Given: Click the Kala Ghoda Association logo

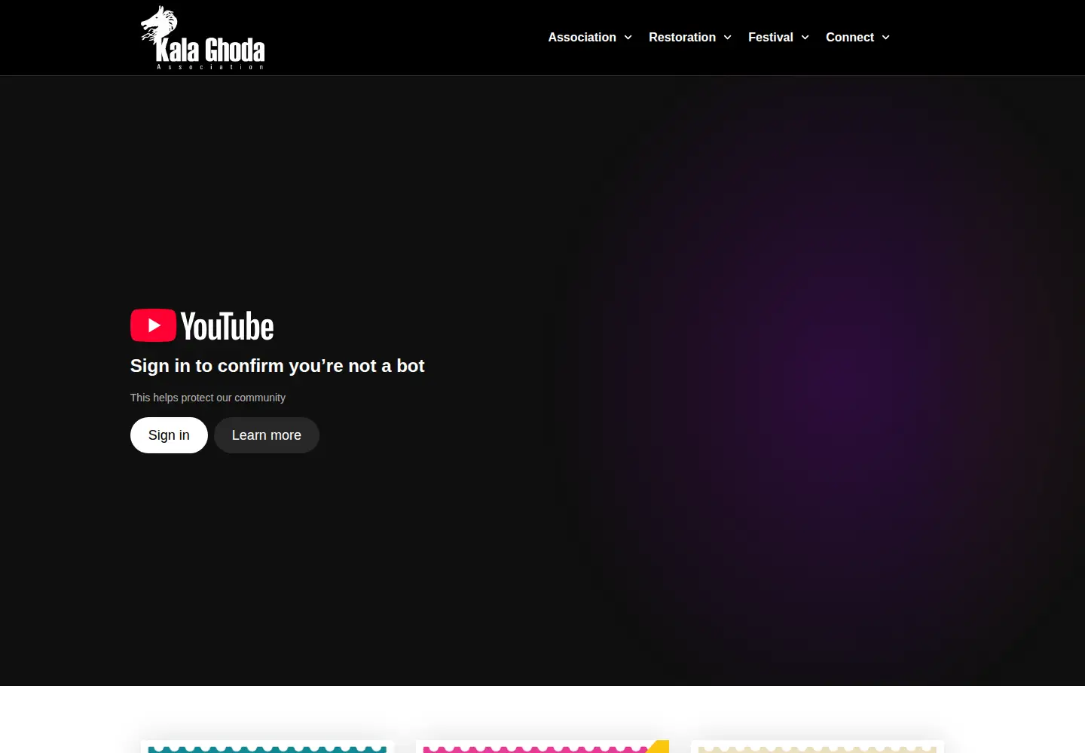Looking at the screenshot, I should pyautogui.click(x=203, y=38).
